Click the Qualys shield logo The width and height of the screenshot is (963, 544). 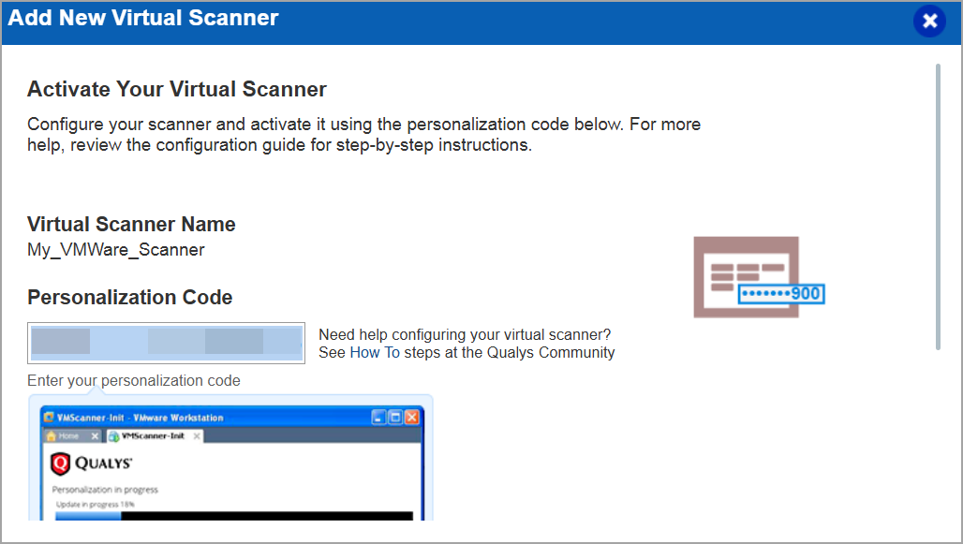tap(60, 462)
